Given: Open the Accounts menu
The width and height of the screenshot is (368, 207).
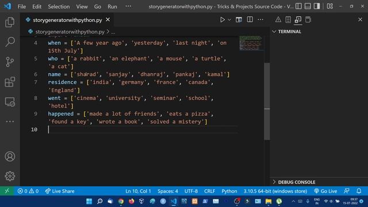Looking at the screenshot, I should click(x=10, y=156).
